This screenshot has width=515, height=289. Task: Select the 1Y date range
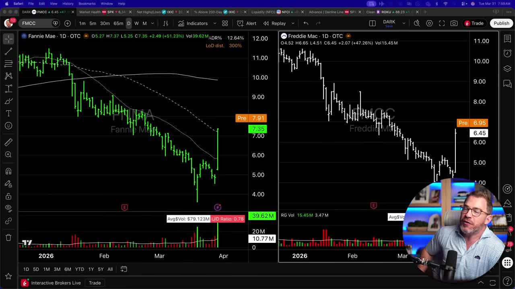91,269
